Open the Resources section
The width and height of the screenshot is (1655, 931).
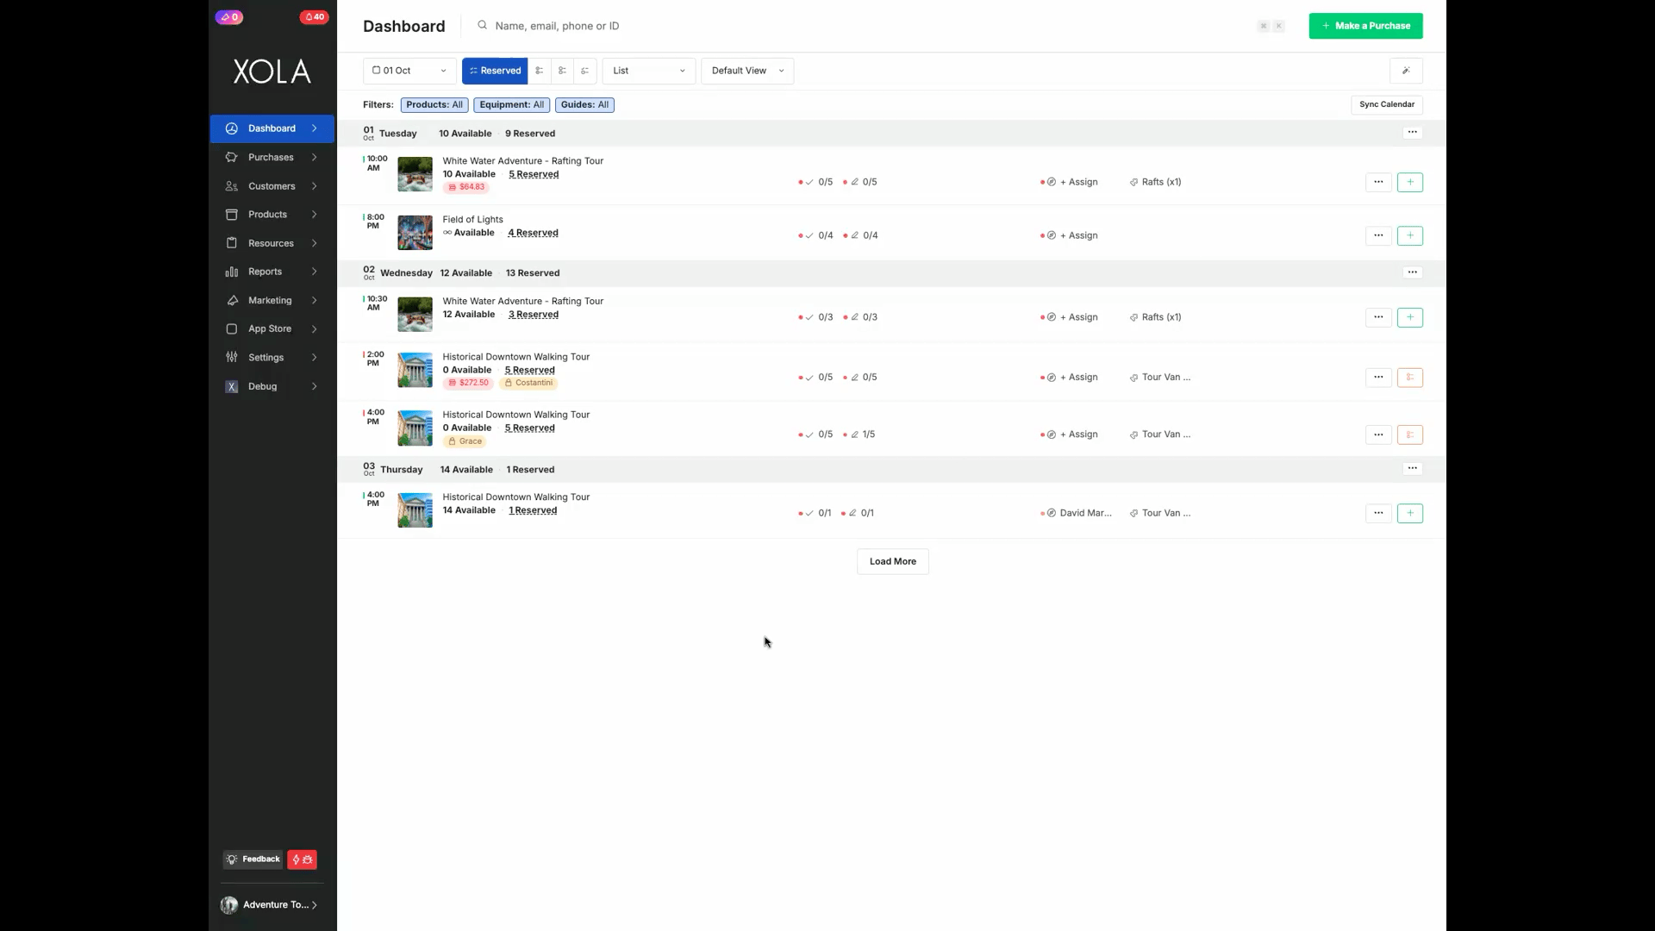point(272,243)
